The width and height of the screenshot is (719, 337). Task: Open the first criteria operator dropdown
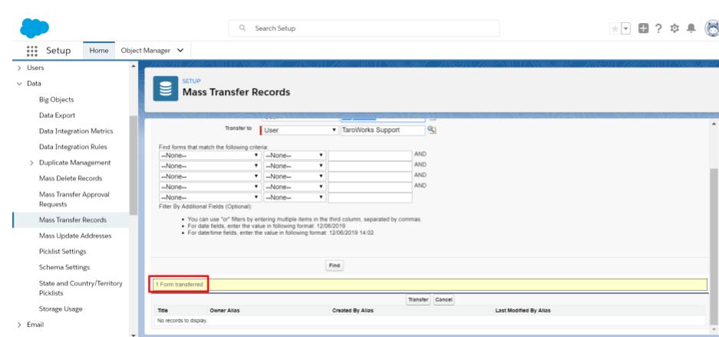295,155
